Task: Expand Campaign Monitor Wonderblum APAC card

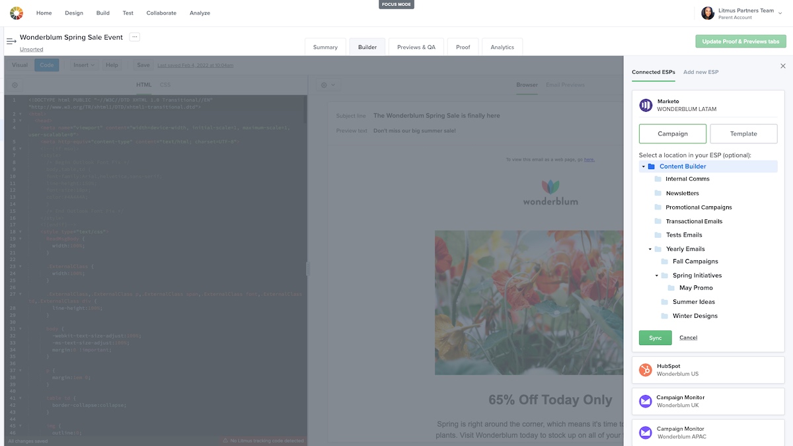Action: point(708,433)
